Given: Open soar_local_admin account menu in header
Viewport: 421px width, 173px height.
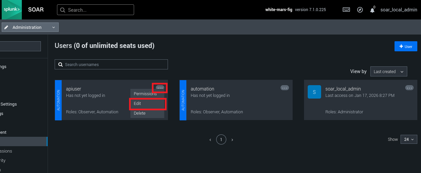Looking at the screenshot, I should click(x=399, y=10).
